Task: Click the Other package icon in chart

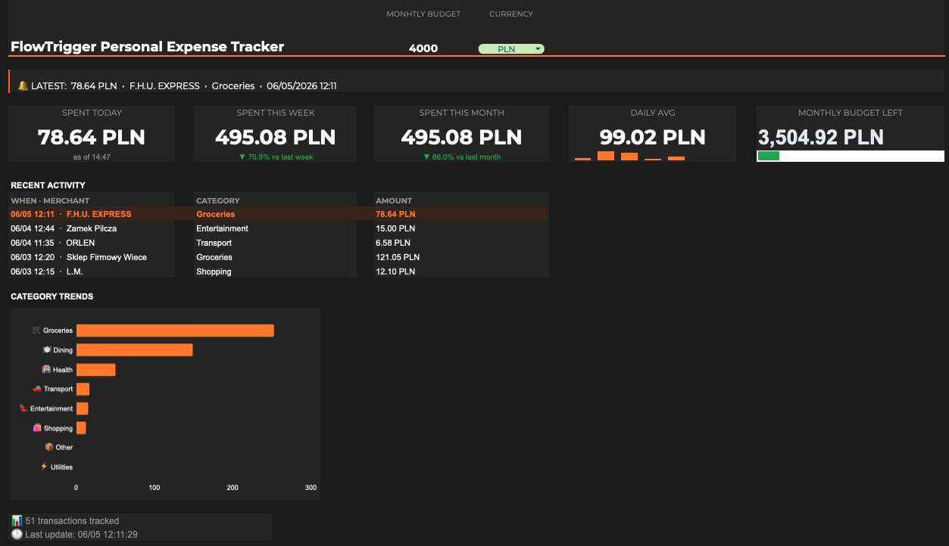Action: click(x=49, y=447)
